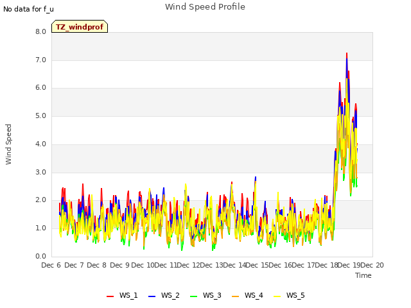Screen dimensions: 411x308
Task: Select the WS_1 legend label
Action: [x=128, y=295]
